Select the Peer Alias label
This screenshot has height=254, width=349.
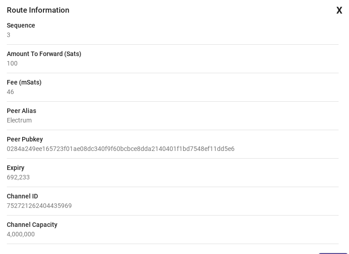tap(22, 111)
